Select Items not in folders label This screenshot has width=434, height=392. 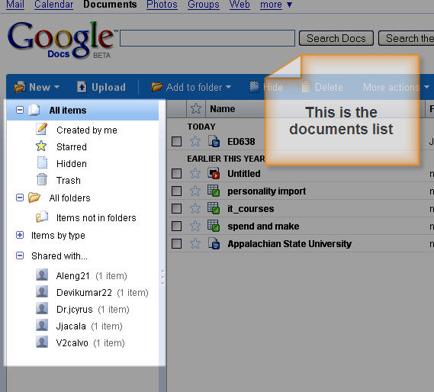(x=96, y=218)
